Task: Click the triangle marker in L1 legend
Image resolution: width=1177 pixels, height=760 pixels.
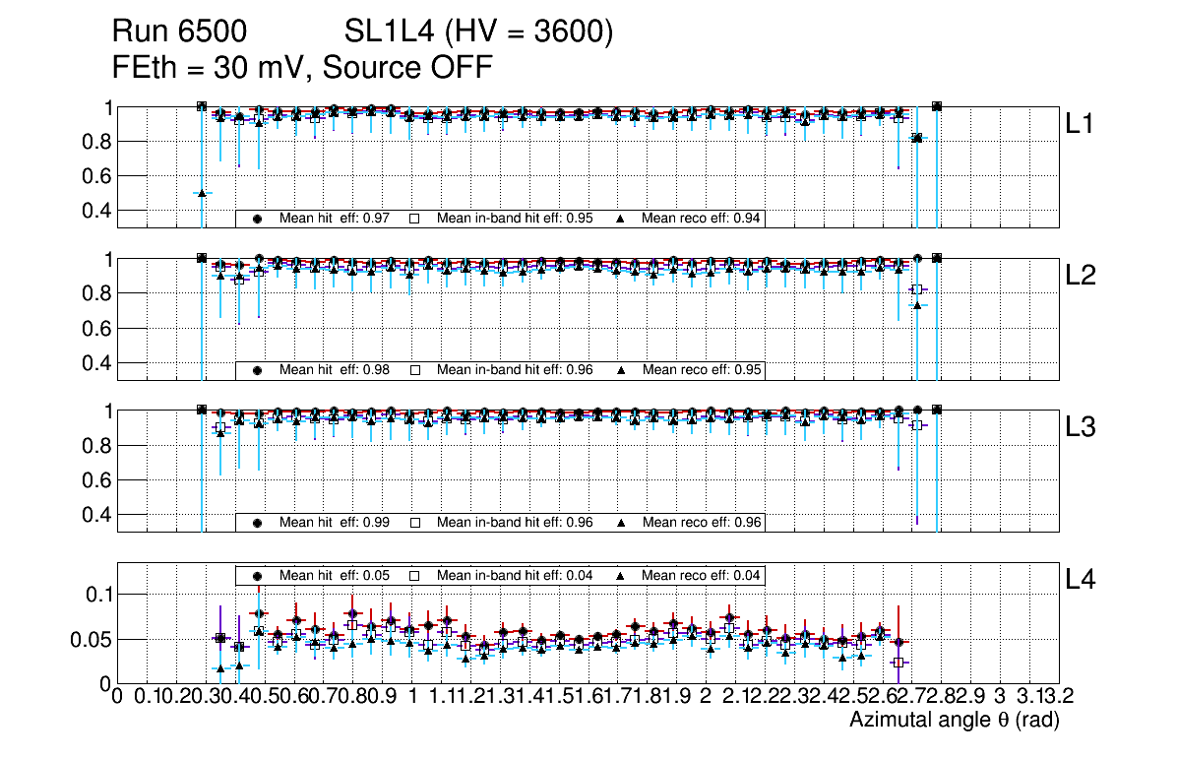Action: pyautogui.click(x=622, y=219)
